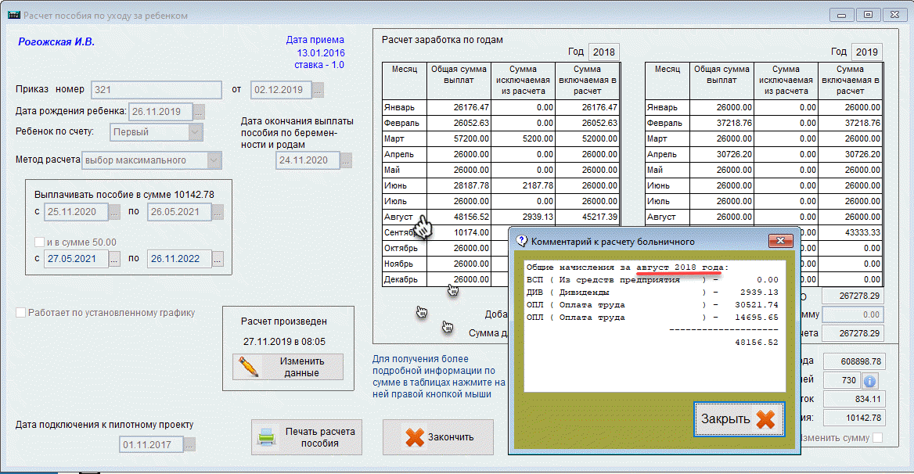Click the blue info icon beside 730
Screen dimensions: 914x474
[x=869, y=381]
